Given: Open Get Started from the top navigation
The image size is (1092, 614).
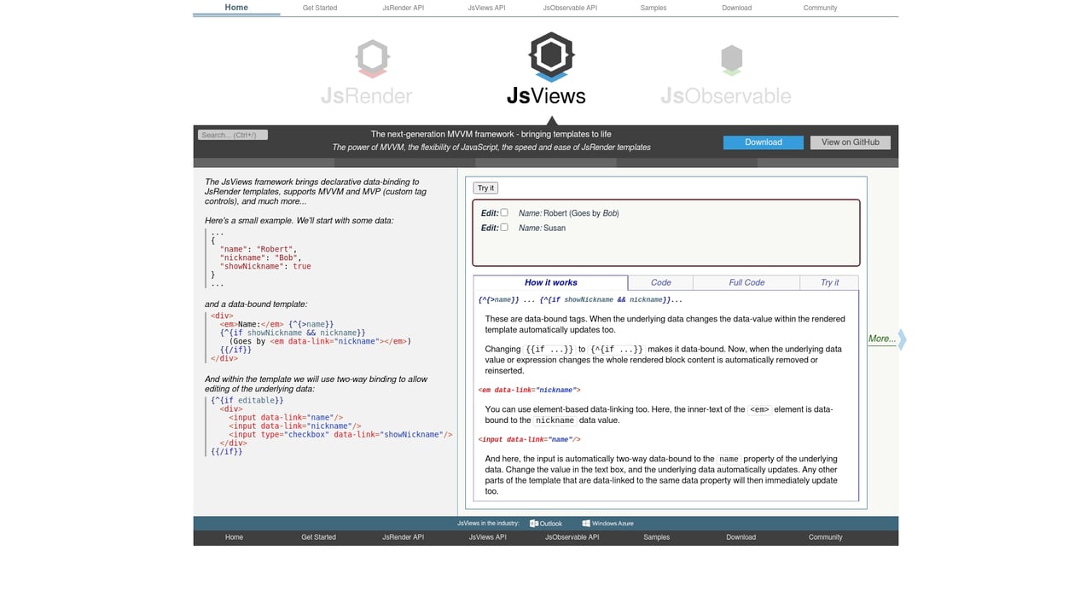Looking at the screenshot, I should [319, 8].
